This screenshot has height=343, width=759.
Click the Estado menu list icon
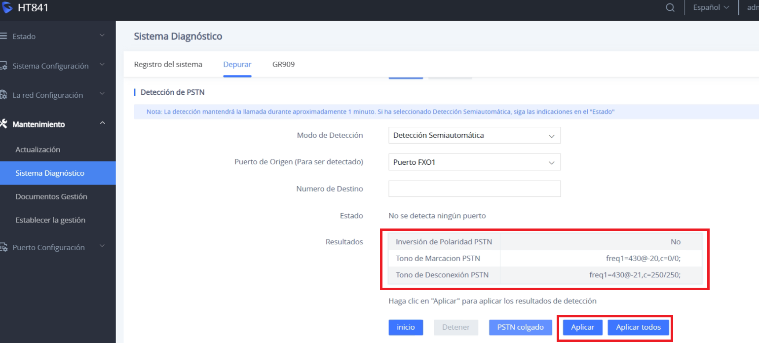[x=3, y=36]
